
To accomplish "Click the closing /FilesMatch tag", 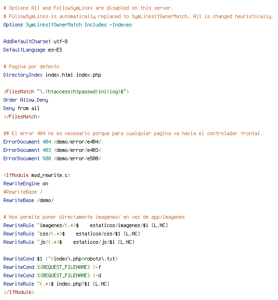I will (22, 117).
